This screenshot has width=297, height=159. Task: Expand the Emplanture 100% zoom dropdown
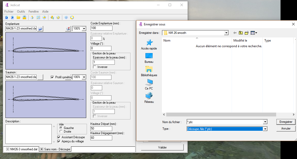[84, 29]
